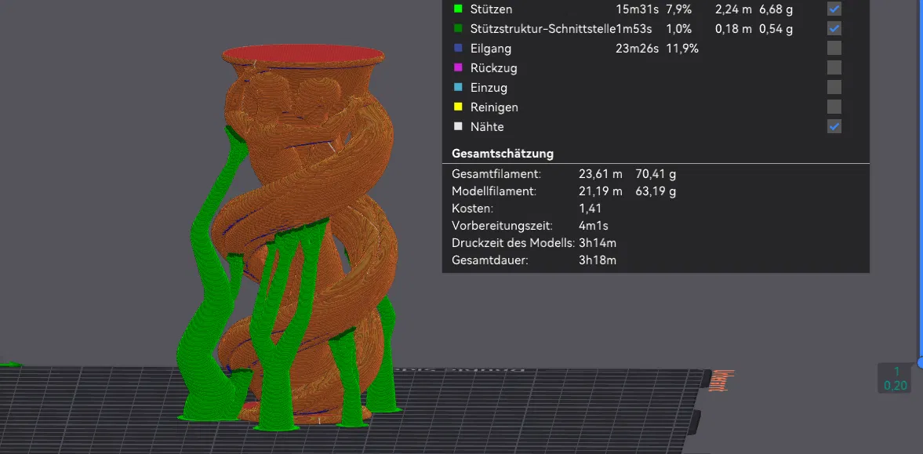Click the Modellfilament value 21,19 m

pos(601,191)
